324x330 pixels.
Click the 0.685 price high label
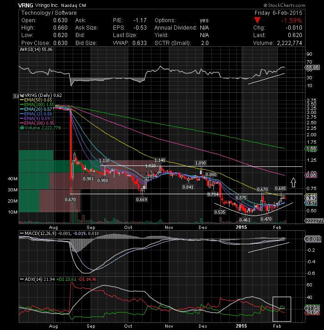(280, 189)
